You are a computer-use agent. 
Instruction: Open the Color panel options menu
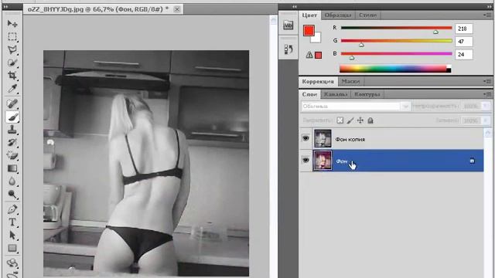(x=488, y=15)
